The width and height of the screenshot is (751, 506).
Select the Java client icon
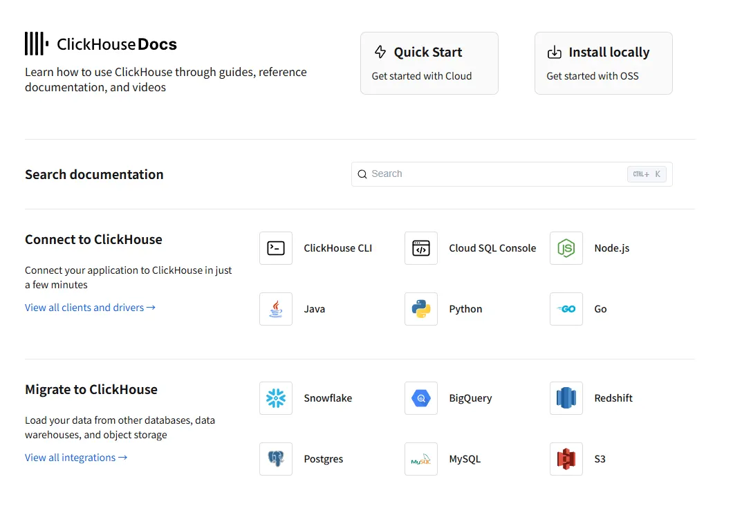pos(276,308)
